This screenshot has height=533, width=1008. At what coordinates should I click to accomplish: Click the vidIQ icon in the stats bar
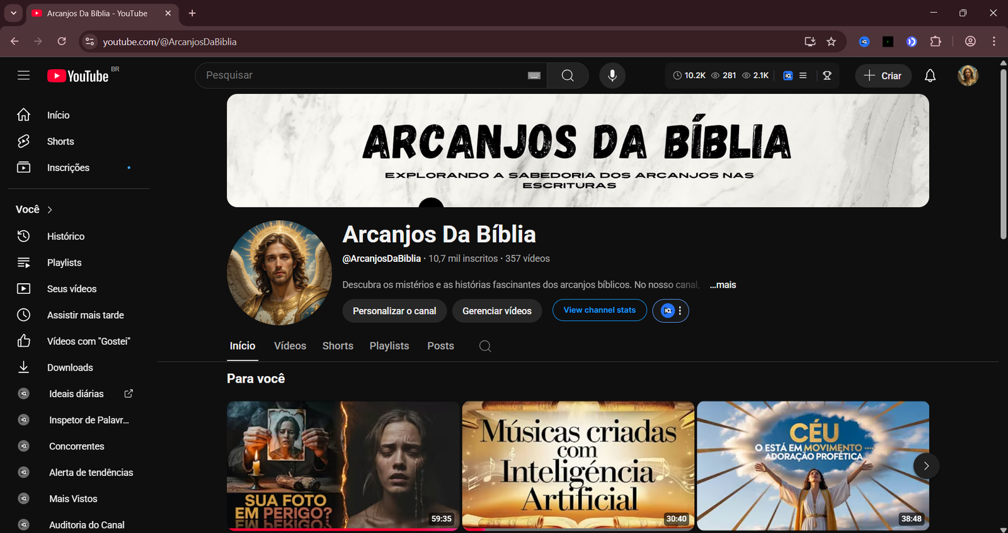click(x=787, y=76)
